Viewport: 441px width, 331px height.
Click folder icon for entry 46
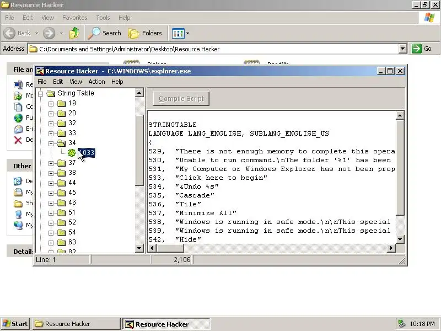coord(61,202)
